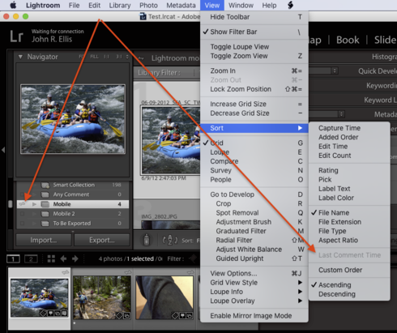397x333 pixels.
Task: Open Grid View Style submenu
Action: [254, 283]
